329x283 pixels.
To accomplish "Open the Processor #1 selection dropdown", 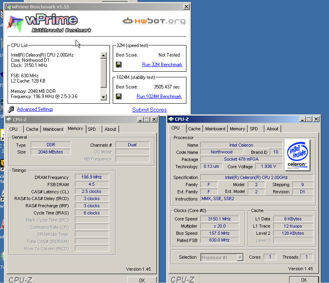I will [240, 257].
